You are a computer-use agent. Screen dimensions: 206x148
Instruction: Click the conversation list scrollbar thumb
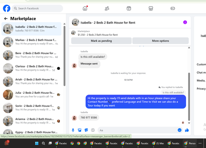(64, 56)
